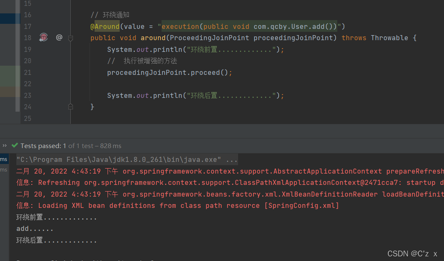Click the ProceedingJoinPoint parameter type
Screen dimensions: 444x261
(x=210, y=38)
